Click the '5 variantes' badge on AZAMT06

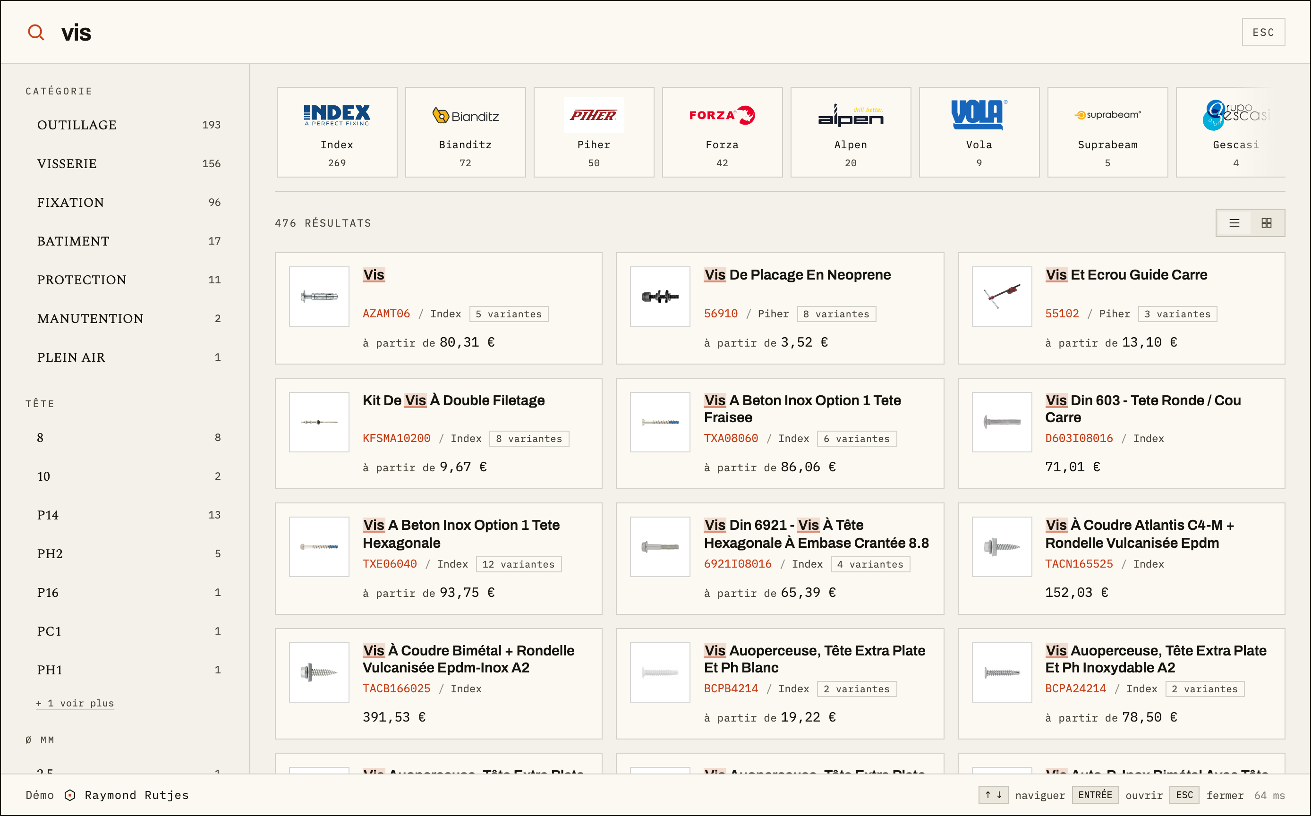point(509,314)
